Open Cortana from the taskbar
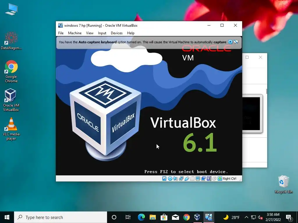 pos(114,217)
